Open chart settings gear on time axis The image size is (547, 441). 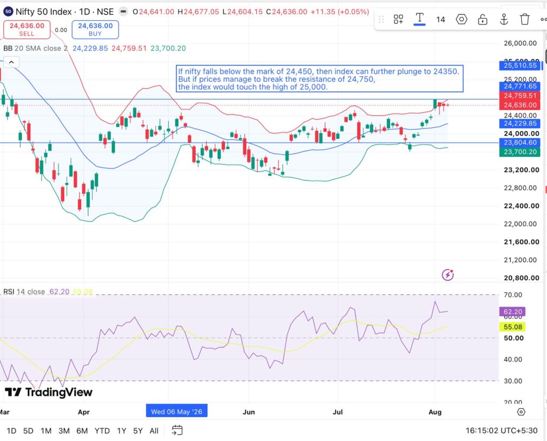pyautogui.click(x=521, y=412)
